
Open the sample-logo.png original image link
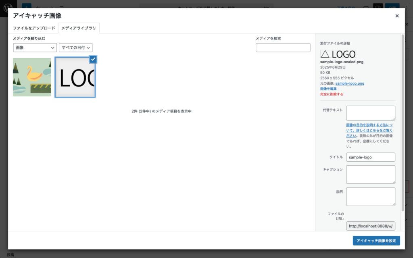tap(350, 83)
